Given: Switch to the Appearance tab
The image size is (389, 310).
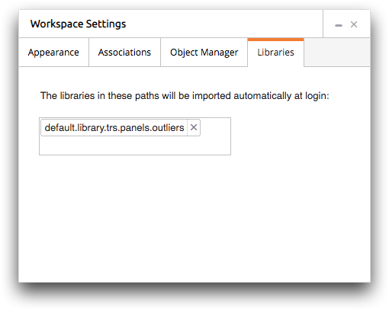Looking at the screenshot, I should click(x=53, y=53).
